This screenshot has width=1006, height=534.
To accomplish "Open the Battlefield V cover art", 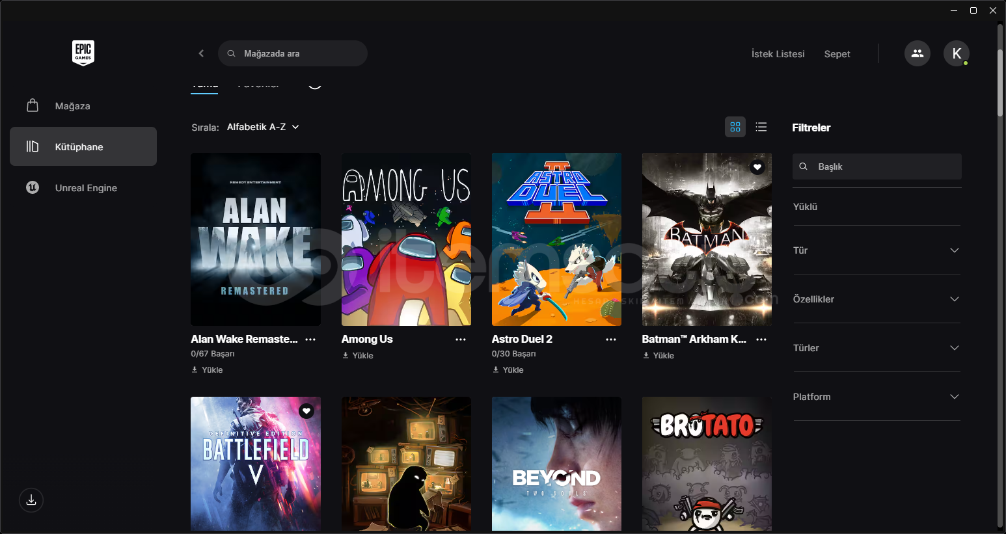I will [x=256, y=464].
